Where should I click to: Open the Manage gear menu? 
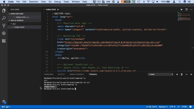[4, 101]
